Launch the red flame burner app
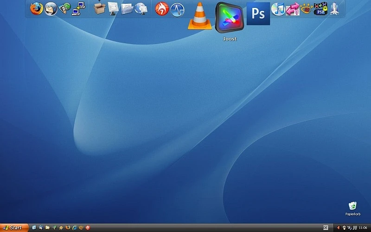This screenshot has width=371, height=232. 161,9
